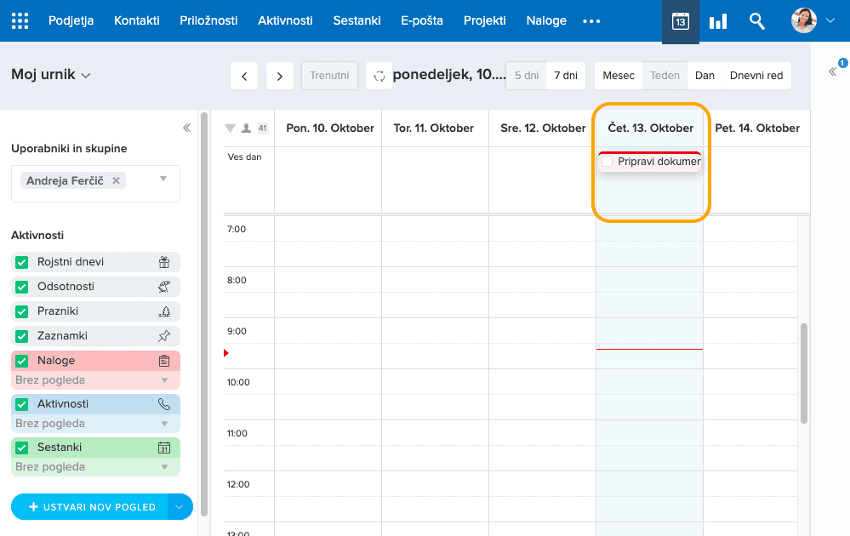This screenshot has height=536, width=850.
Task: Collapse the left sidebar panel
Action: pyautogui.click(x=186, y=128)
